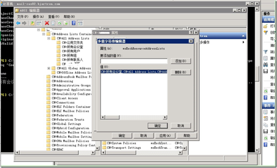Click the 要添加的值 input field
The width and height of the screenshot is (277, 168).
134,61
